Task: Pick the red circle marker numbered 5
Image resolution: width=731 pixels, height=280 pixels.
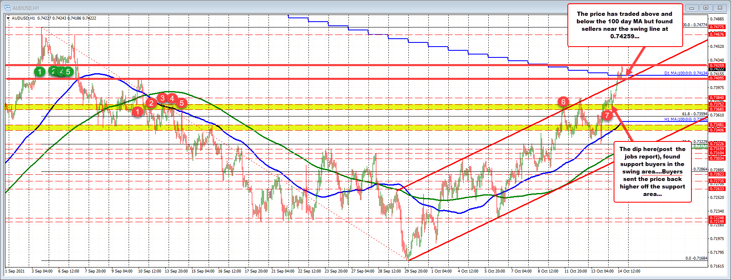Action: [182, 102]
